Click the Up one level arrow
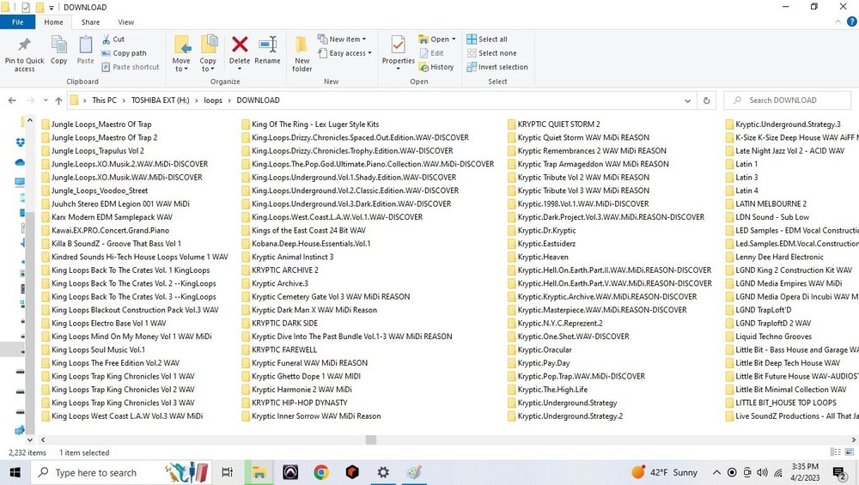 [58, 100]
